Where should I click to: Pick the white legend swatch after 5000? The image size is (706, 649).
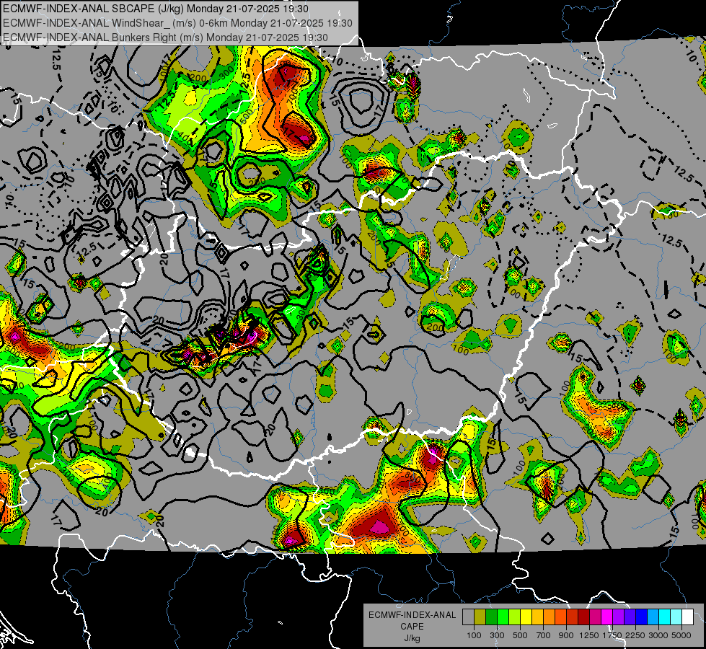[688, 617]
